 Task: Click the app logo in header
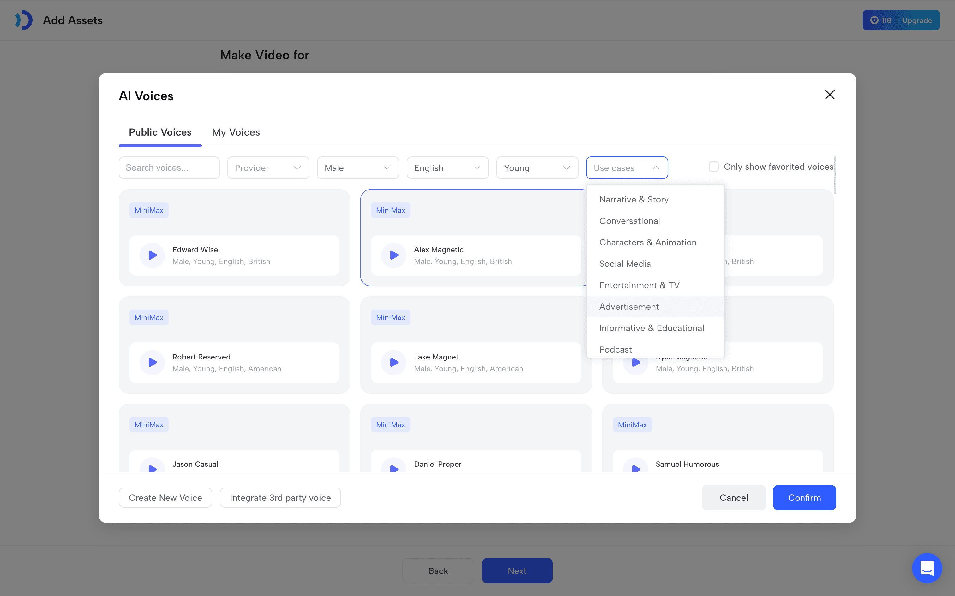click(24, 20)
